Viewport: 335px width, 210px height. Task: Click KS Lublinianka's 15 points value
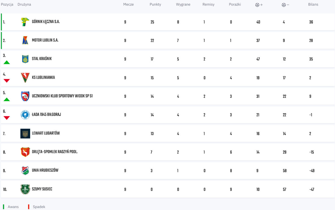(x=152, y=78)
